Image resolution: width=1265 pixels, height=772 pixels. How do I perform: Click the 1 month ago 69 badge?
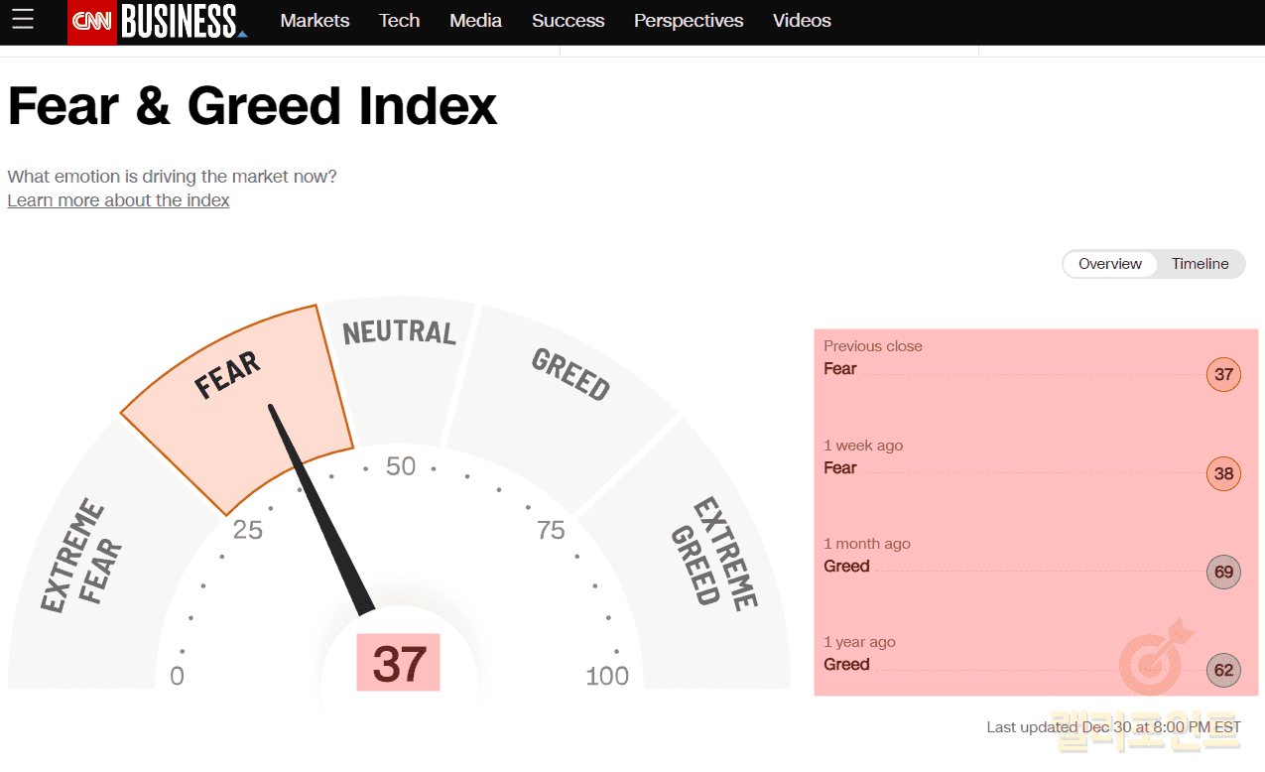click(1223, 572)
